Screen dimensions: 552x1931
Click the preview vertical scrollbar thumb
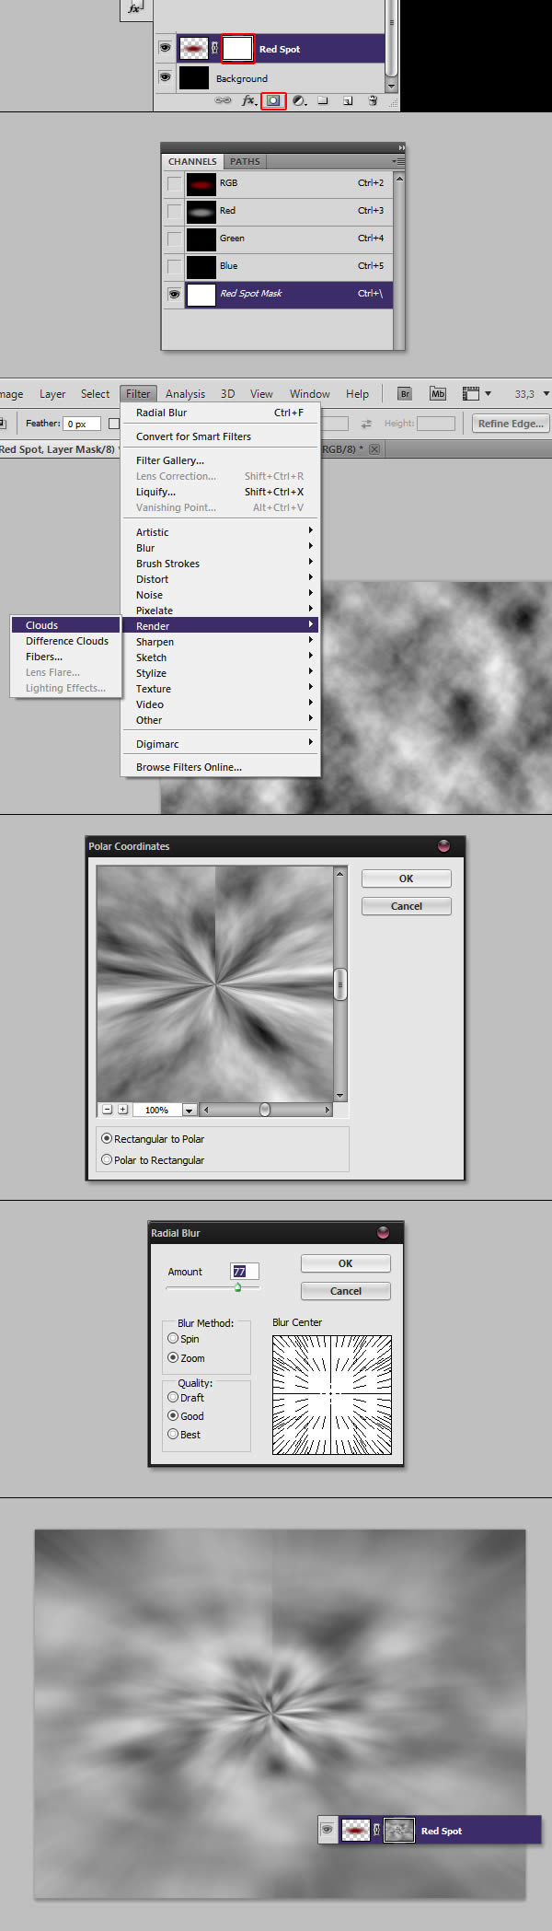(340, 984)
